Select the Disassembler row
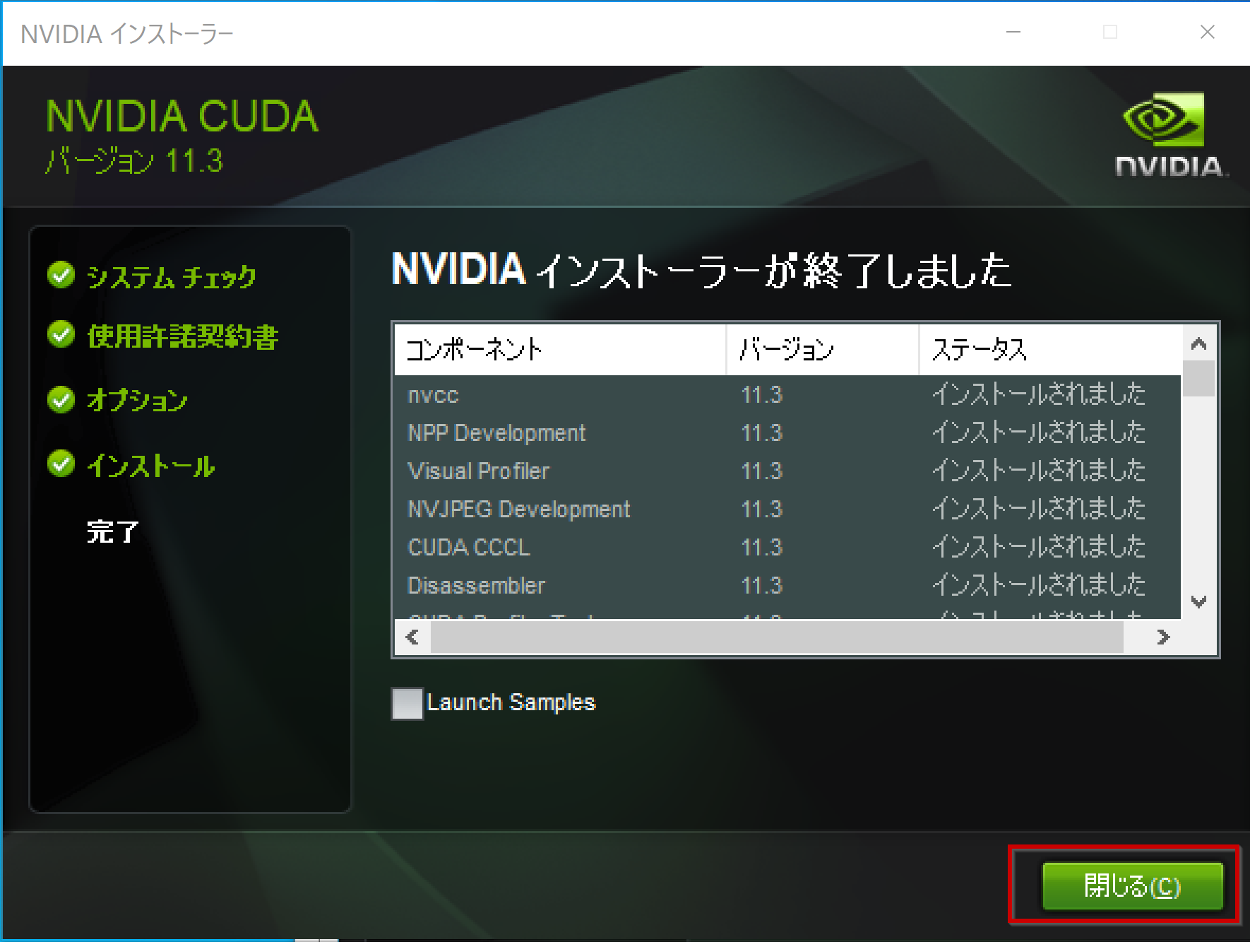The image size is (1250, 942). (x=787, y=585)
